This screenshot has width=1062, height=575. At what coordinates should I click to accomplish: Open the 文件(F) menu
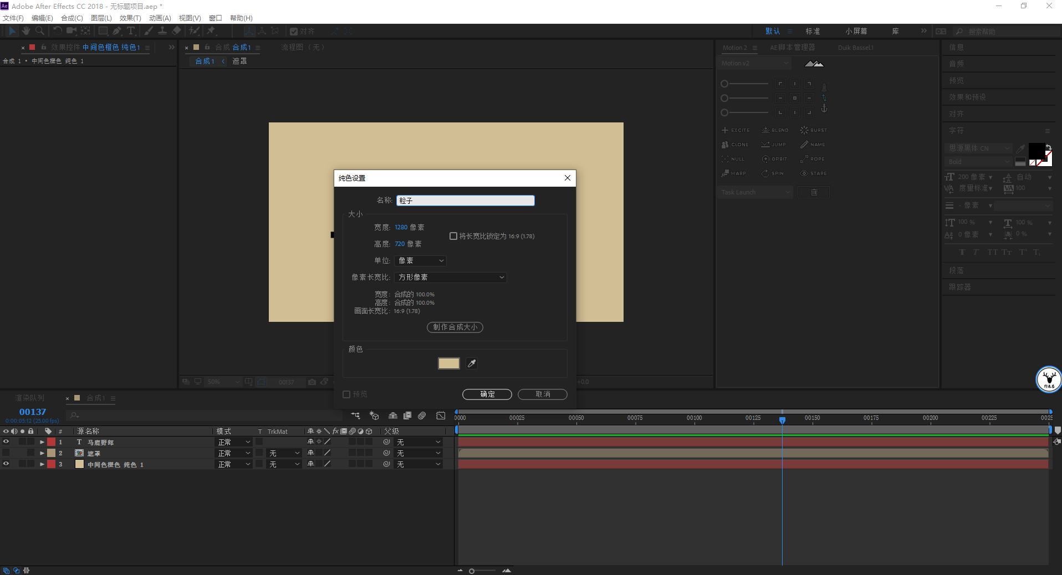(13, 18)
